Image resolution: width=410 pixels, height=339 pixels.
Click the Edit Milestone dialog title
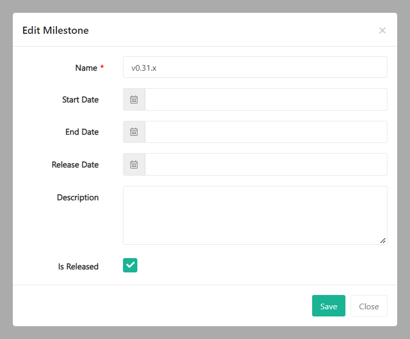pos(55,30)
